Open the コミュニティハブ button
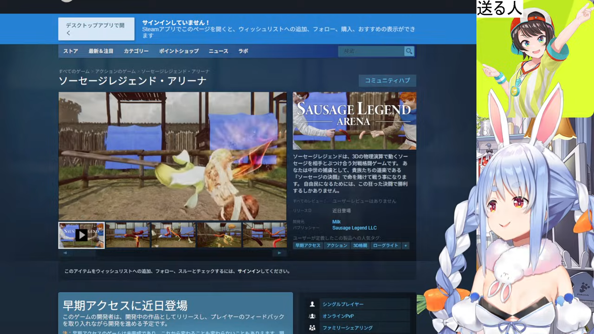 click(x=387, y=80)
